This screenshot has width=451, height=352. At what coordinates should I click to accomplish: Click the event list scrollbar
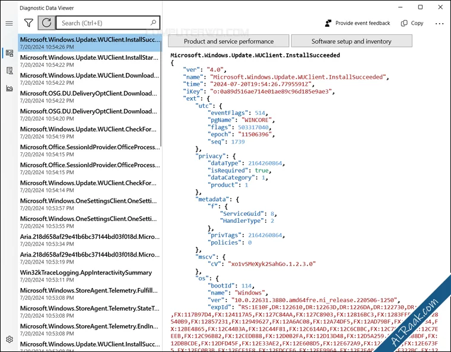point(161,93)
